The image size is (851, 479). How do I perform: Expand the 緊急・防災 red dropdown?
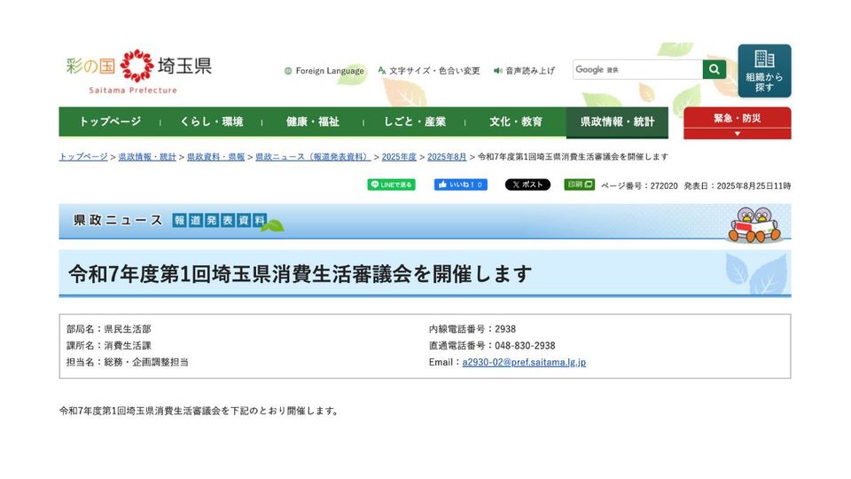(737, 123)
